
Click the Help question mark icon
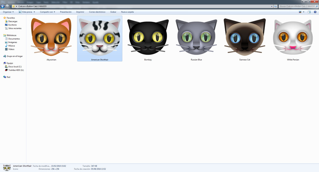[315, 12]
